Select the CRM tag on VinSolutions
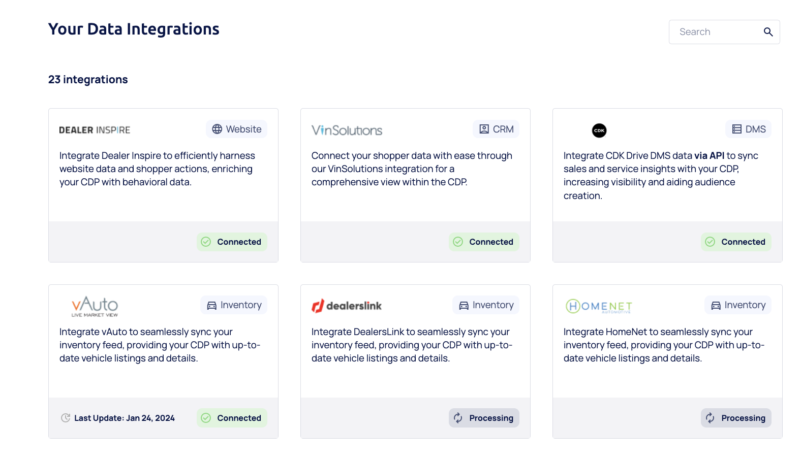The width and height of the screenshot is (801, 460). click(x=496, y=129)
